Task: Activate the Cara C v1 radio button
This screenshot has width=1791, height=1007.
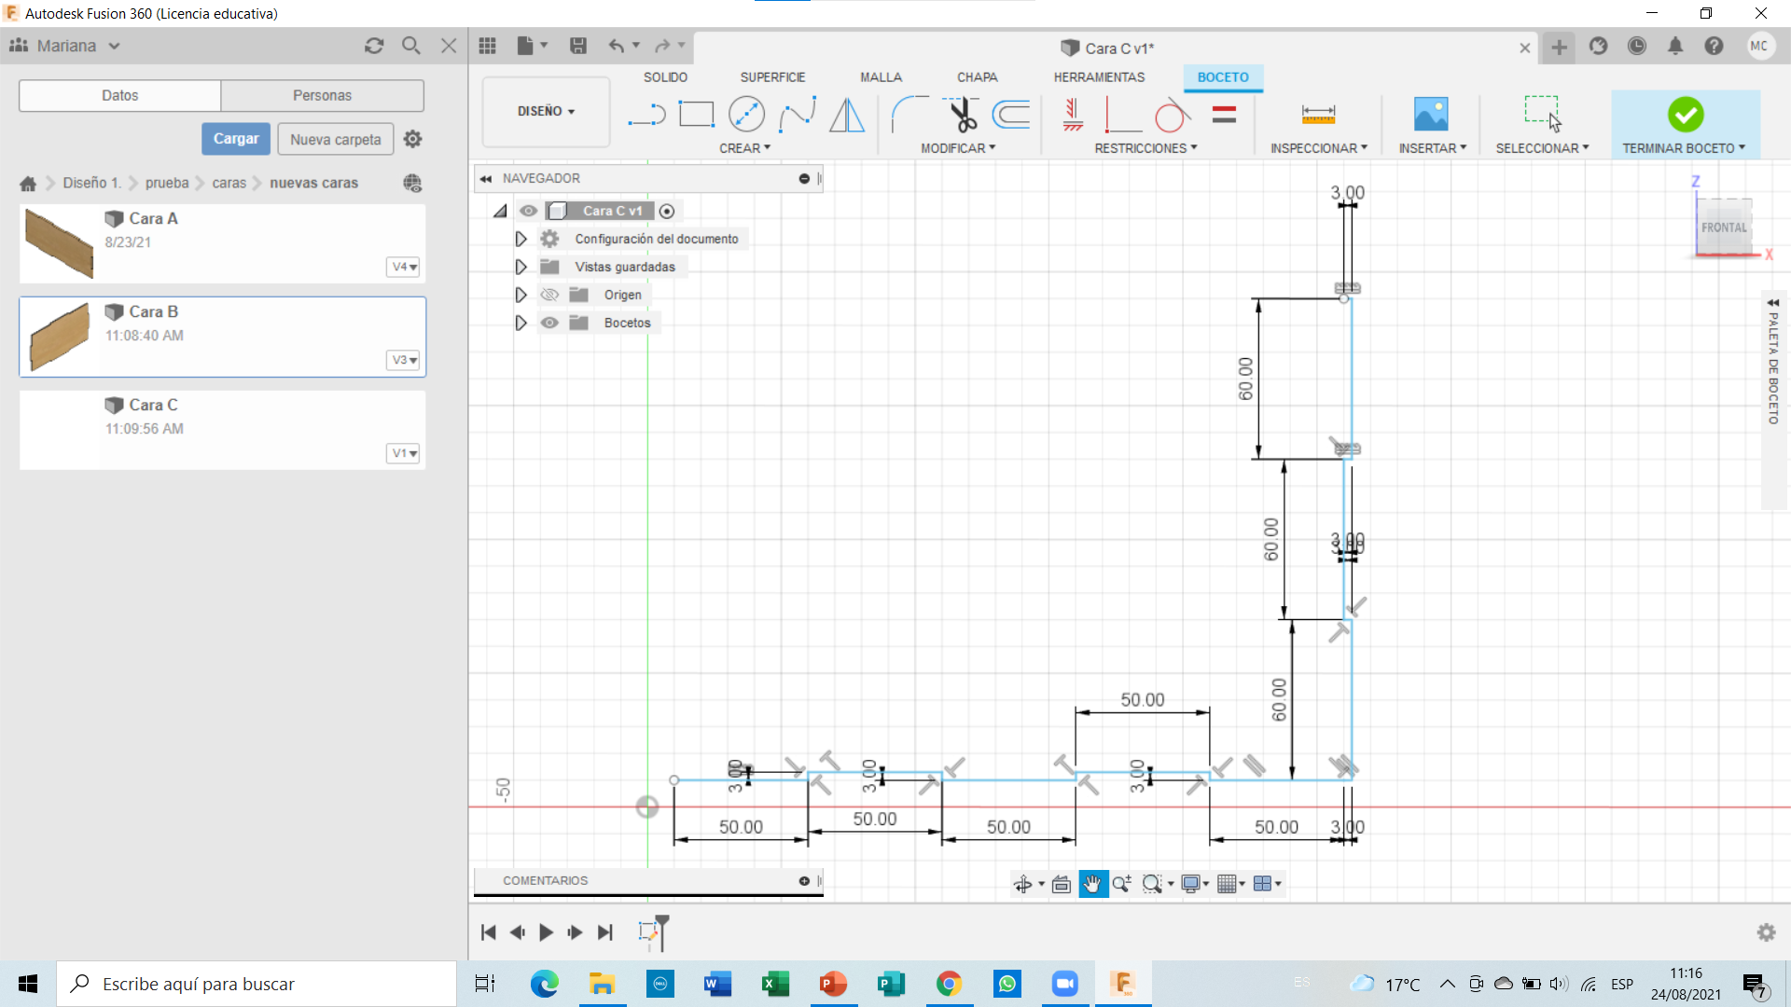Action: 667,212
